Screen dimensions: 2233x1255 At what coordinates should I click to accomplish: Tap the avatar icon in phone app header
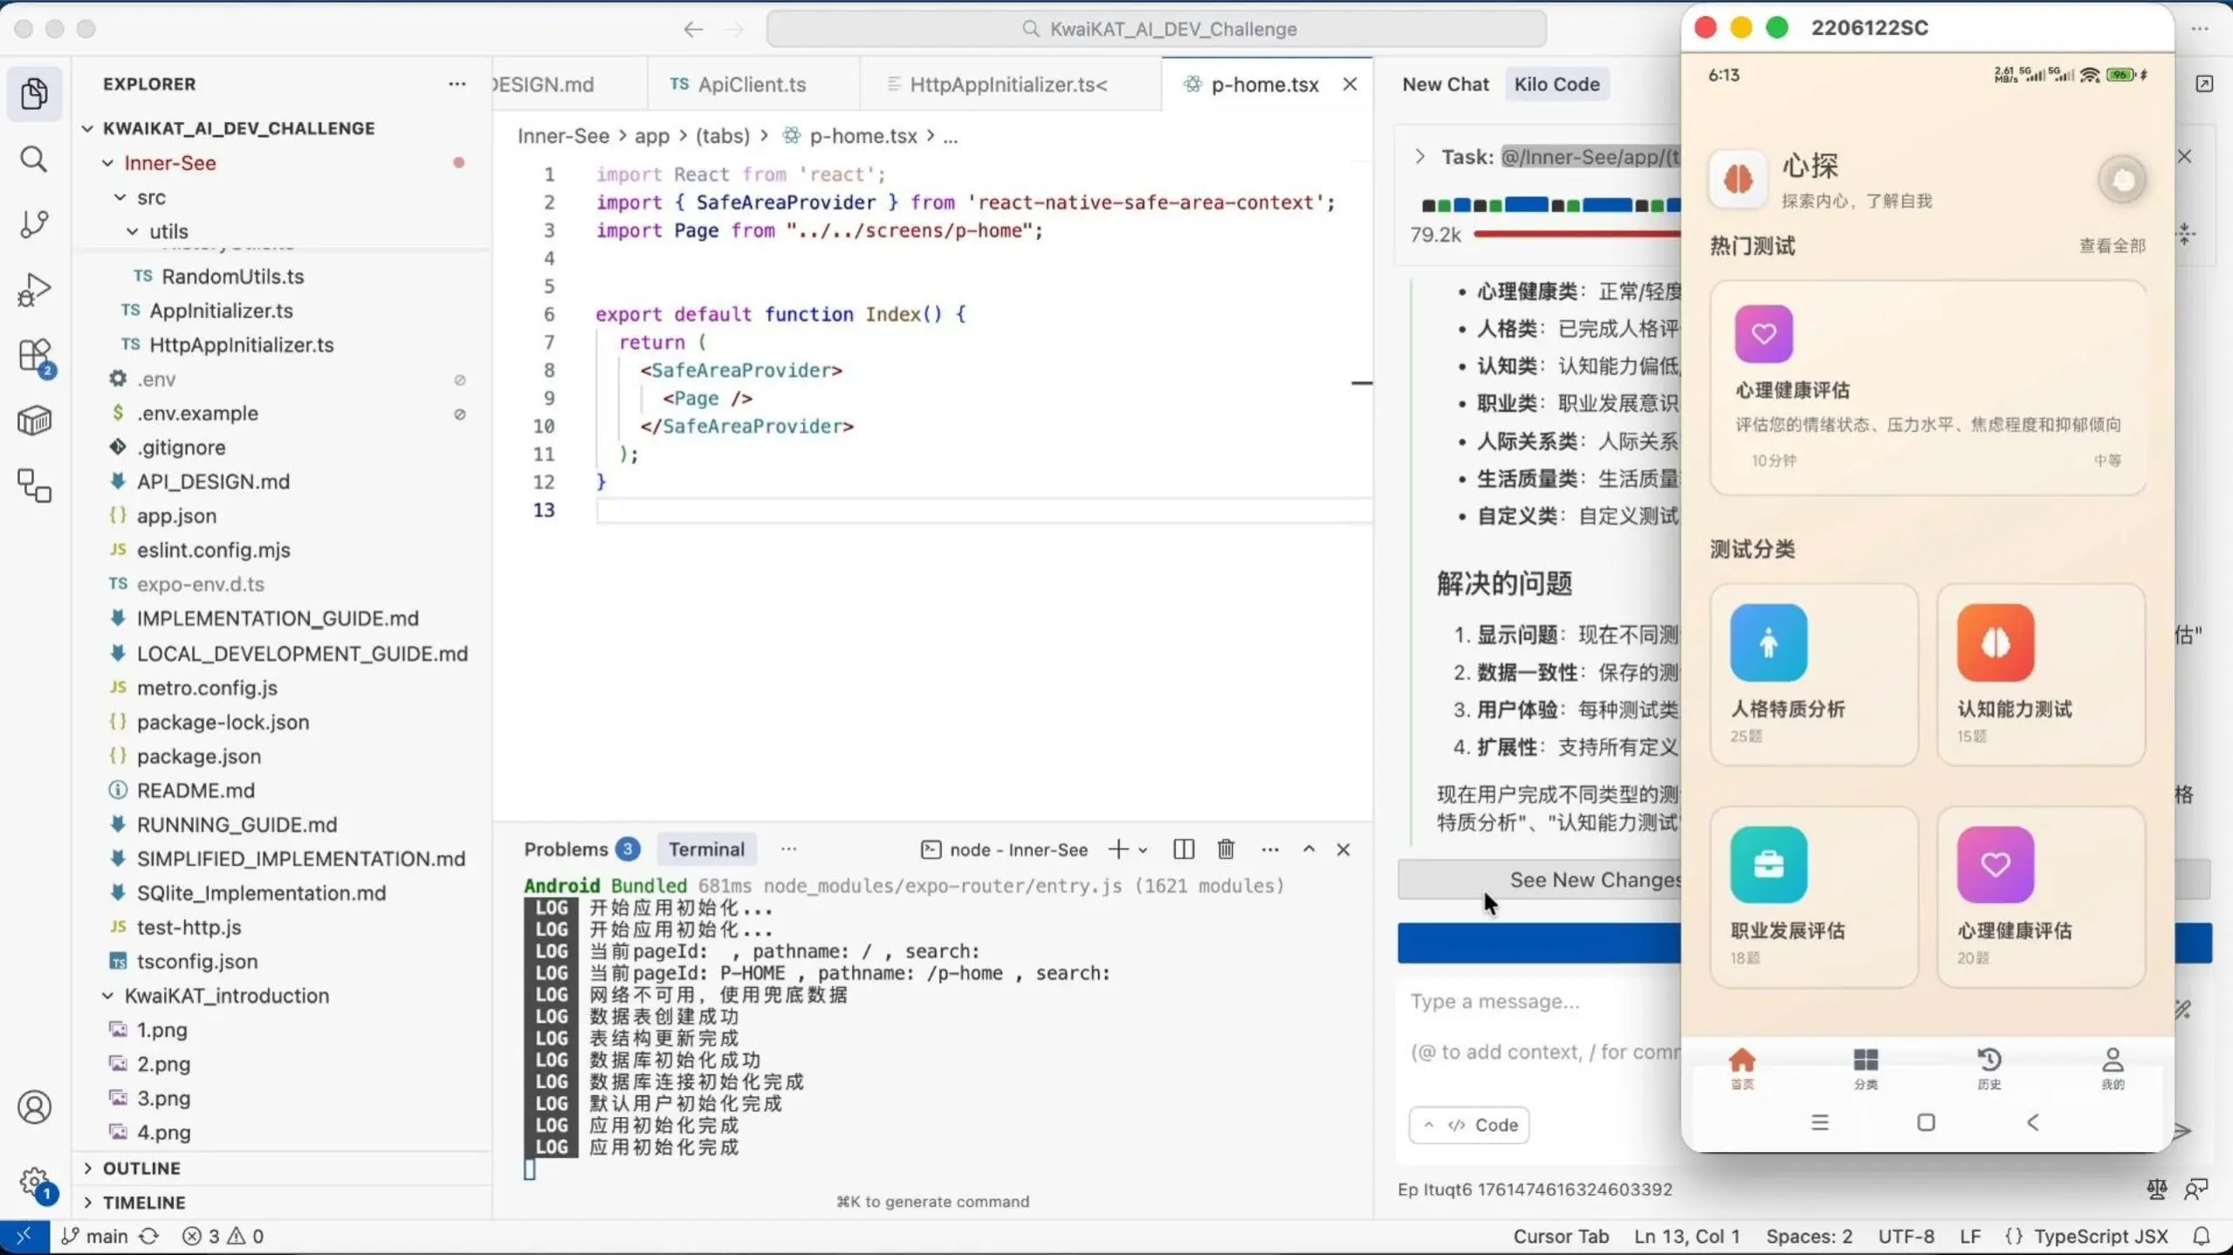coord(2122,180)
